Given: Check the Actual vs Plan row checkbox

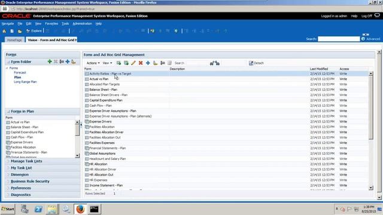Looking at the screenshot, I should tap(87, 79).
